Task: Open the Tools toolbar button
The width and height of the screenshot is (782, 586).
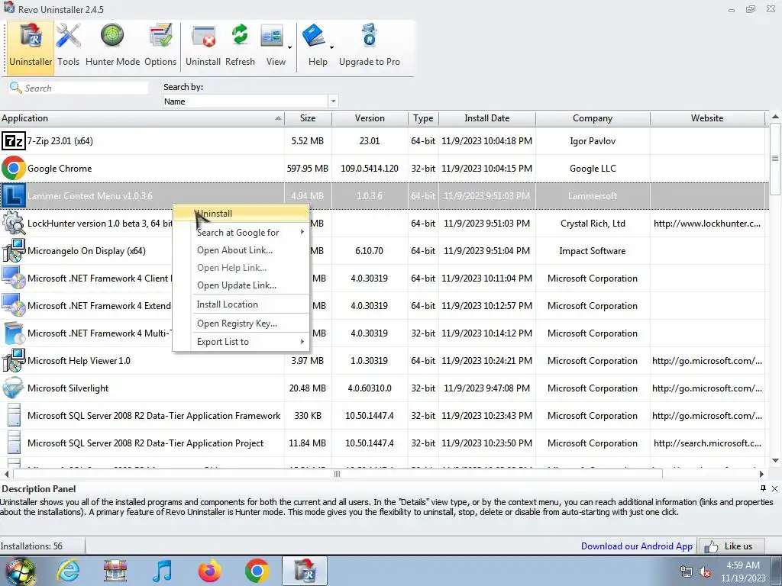Action: coord(68,46)
